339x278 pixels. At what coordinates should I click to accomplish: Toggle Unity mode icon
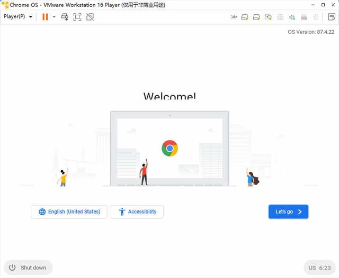click(x=90, y=17)
